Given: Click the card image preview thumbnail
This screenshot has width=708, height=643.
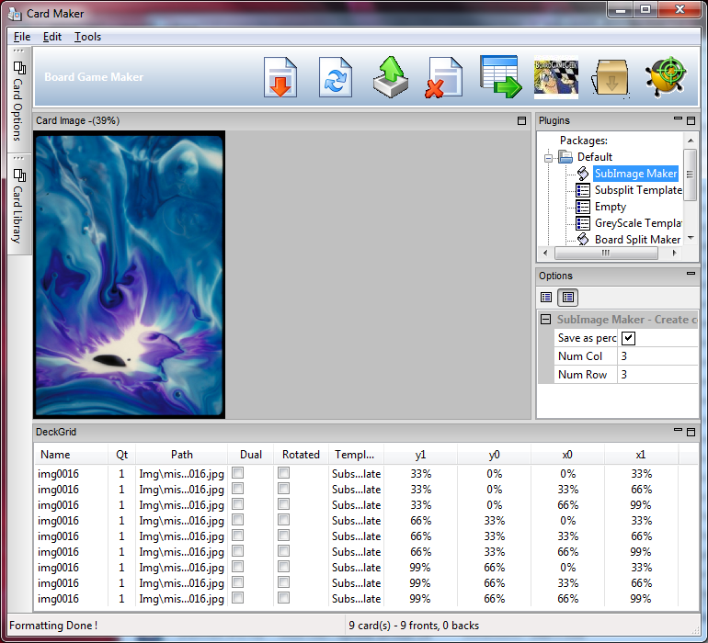Looking at the screenshot, I should (x=129, y=275).
